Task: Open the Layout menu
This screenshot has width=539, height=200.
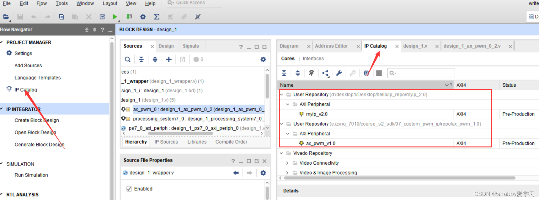Action: coord(110,3)
